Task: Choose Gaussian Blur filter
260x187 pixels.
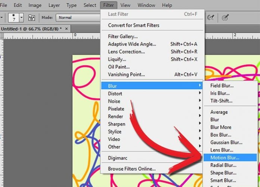Action: click(226, 142)
